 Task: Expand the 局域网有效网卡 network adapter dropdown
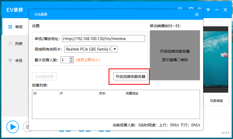tap(115, 49)
